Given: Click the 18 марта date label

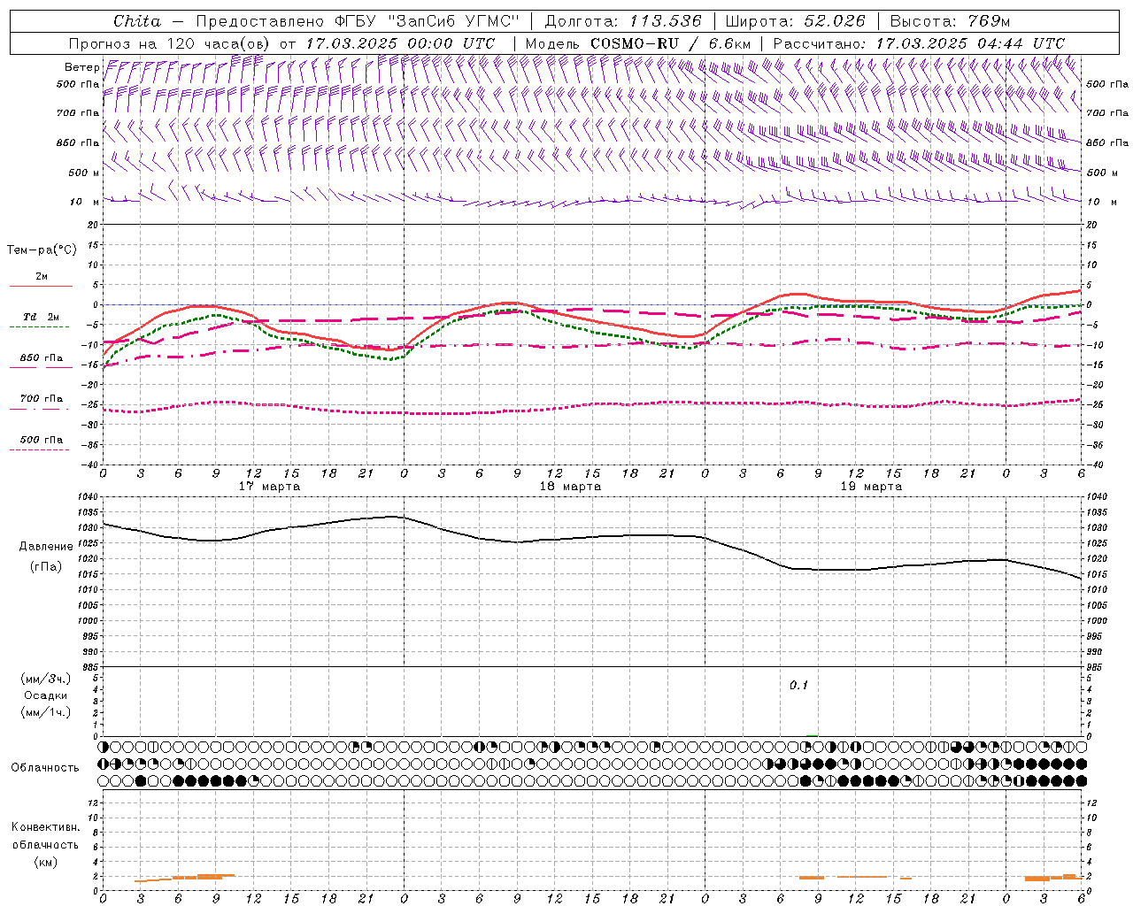Looking at the screenshot, I should point(570,487).
